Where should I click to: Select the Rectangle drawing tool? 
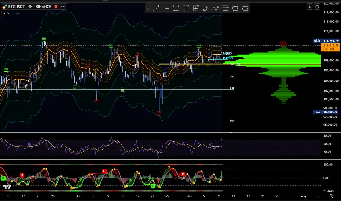(x=176, y=8)
